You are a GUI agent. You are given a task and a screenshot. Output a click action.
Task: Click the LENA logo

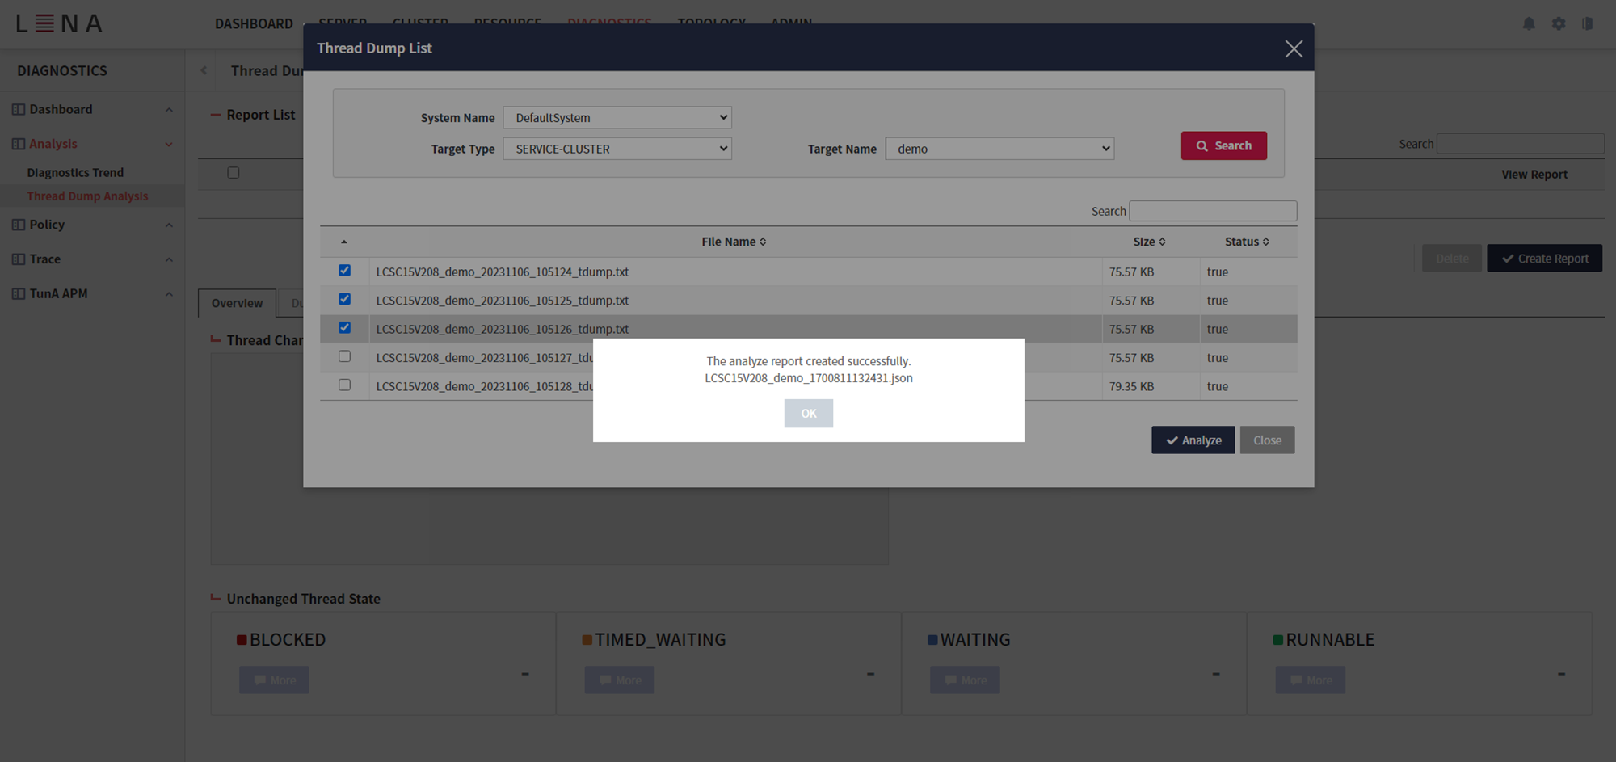click(57, 23)
